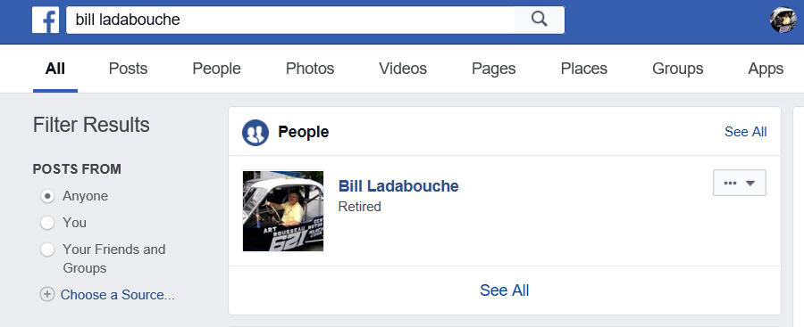Open the Photos tab
Viewport: 804px width, 327px height.
point(310,69)
